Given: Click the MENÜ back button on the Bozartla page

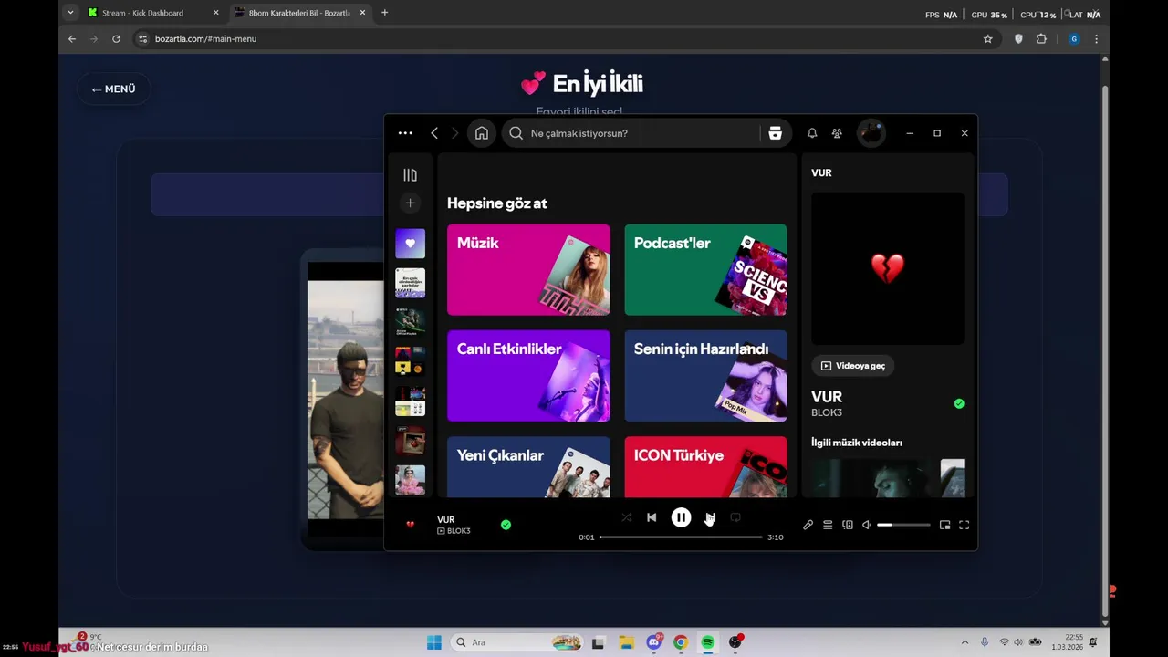Looking at the screenshot, I should coord(113,89).
